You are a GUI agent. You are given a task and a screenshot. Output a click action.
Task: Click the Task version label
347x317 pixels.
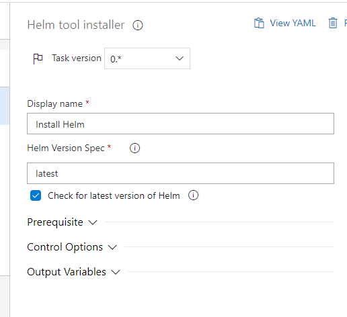pyautogui.click(x=77, y=58)
